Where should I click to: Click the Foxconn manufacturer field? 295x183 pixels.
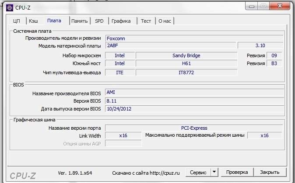[x=194, y=38]
